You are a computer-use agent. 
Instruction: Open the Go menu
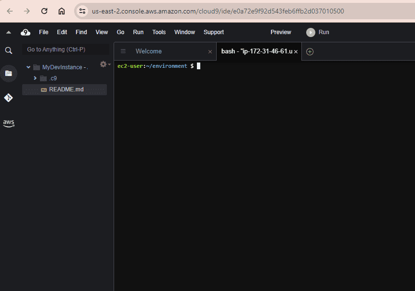click(x=120, y=32)
